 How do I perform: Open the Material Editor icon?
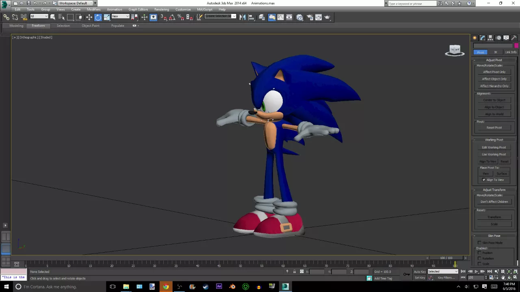coord(299,17)
